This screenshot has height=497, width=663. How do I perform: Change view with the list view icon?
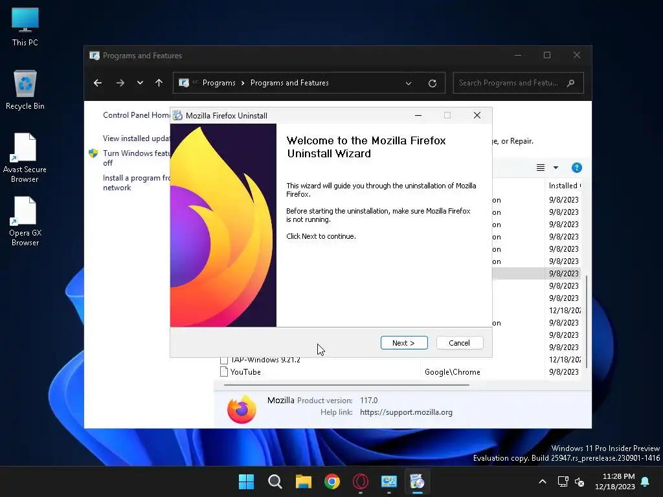tap(541, 168)
